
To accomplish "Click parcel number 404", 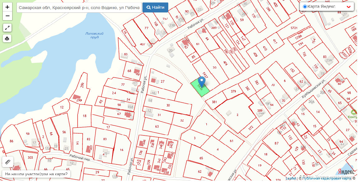I will pos(225,63).
